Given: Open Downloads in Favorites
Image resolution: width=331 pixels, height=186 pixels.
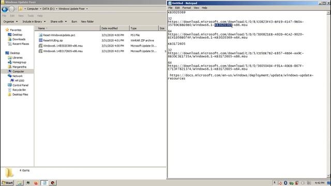Looking at the screenshot, I should click(19, 39).
